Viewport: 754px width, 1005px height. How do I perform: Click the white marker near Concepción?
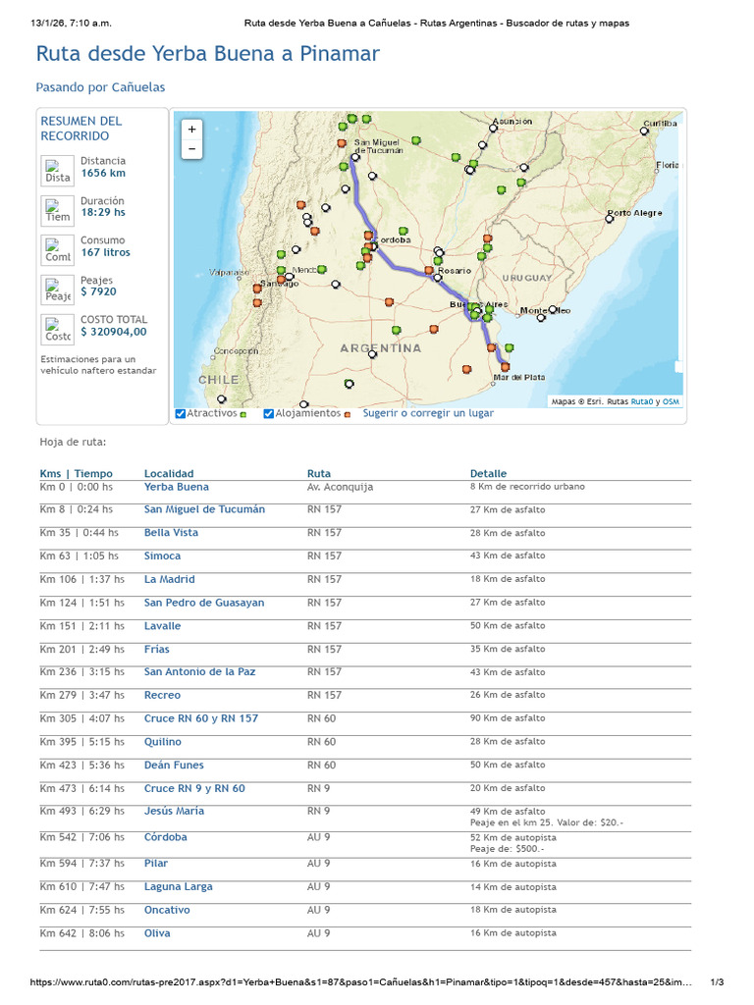pos(222,399)
